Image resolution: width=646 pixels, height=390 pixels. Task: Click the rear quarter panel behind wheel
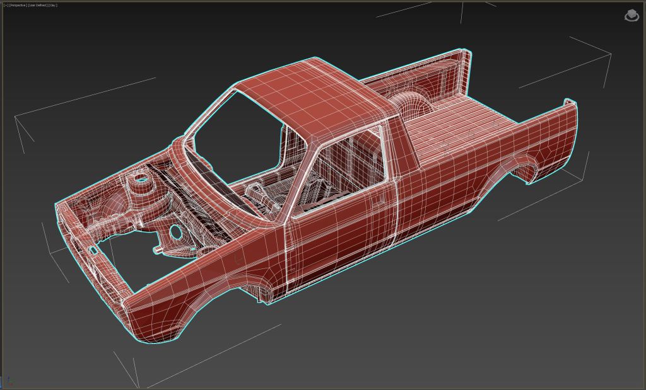tap(555, 139)
